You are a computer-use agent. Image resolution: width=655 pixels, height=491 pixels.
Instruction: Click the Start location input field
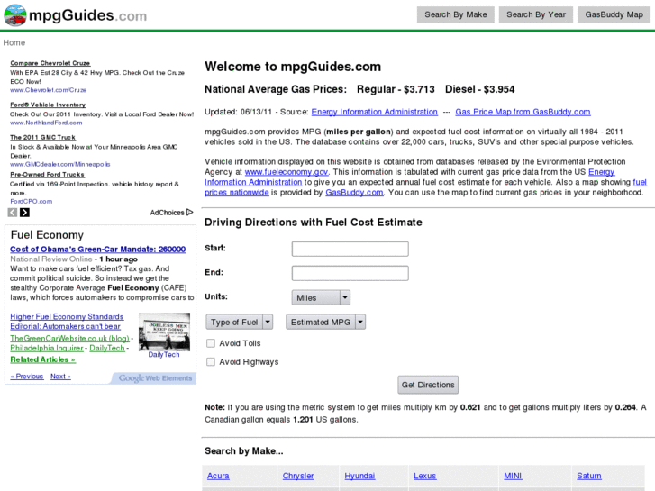click(350, 249)
